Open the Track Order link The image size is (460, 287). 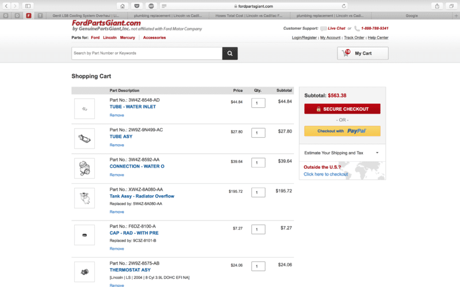click(354, 37)
